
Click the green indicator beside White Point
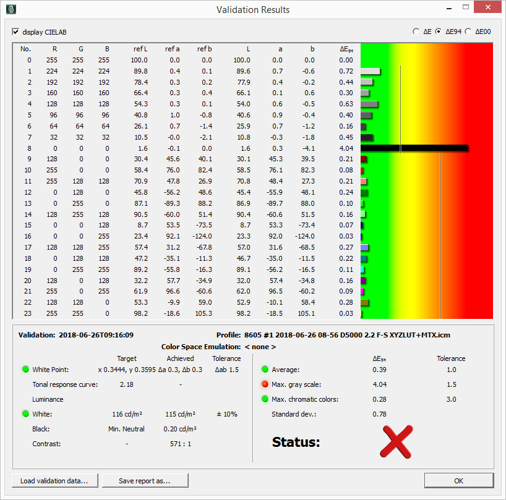coord(25,369)
